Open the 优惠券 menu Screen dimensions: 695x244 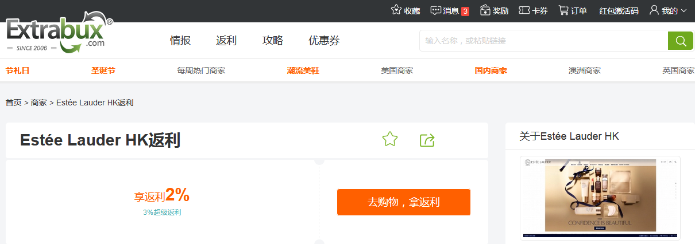click(324, 41)
